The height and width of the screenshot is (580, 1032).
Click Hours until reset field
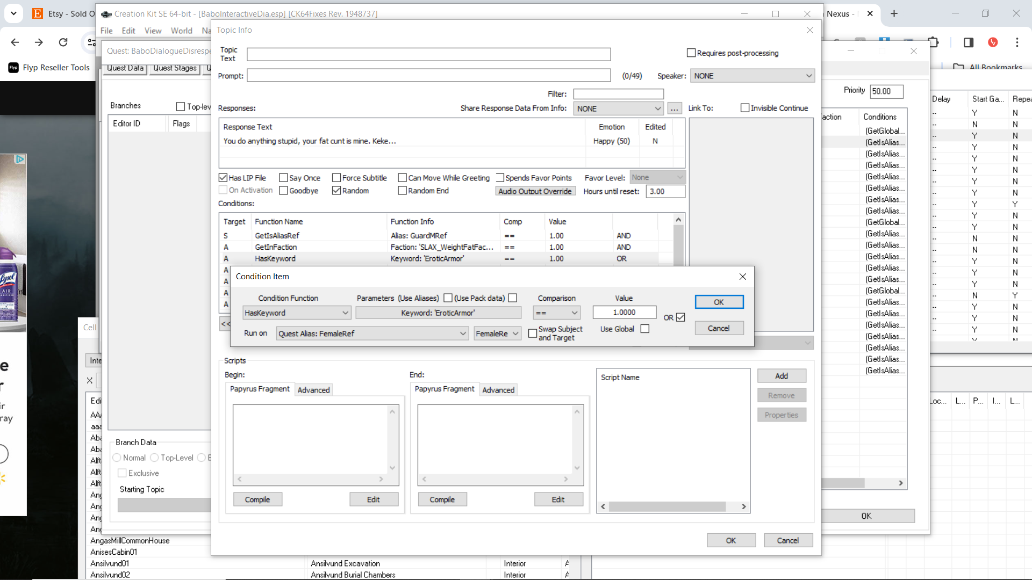(x=665, y=191)
